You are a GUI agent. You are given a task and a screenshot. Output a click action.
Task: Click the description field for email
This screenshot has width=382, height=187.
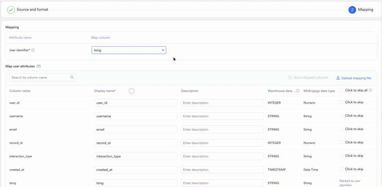pos(222,130)
